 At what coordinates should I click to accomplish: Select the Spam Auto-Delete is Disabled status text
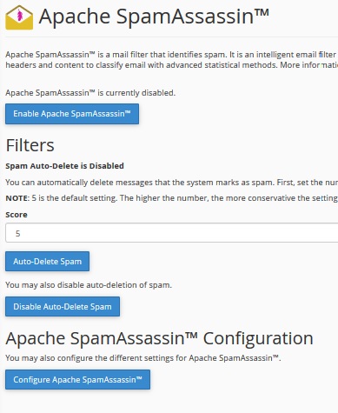coord(64,166)
